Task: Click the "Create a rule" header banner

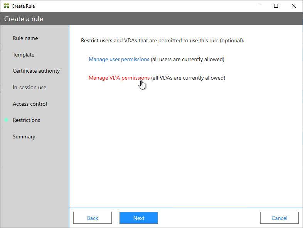Action: [151, 19]
